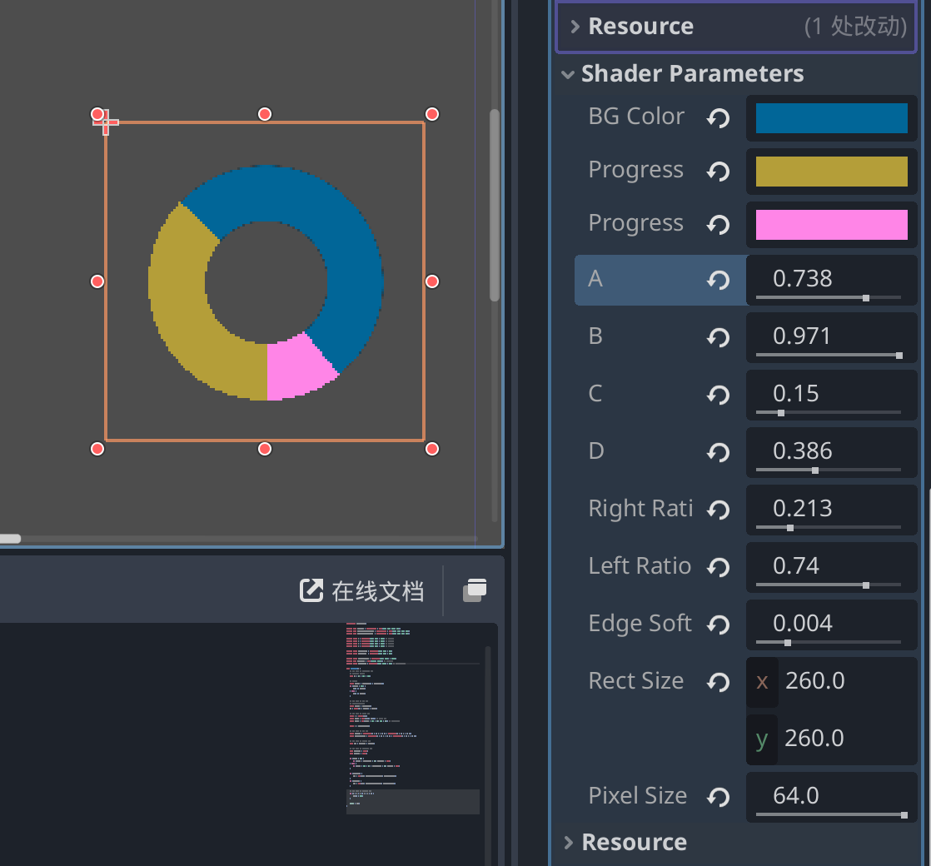Click the floating window icon beside online docs
The image size is (931, 866).
click(x=475, y=590)
